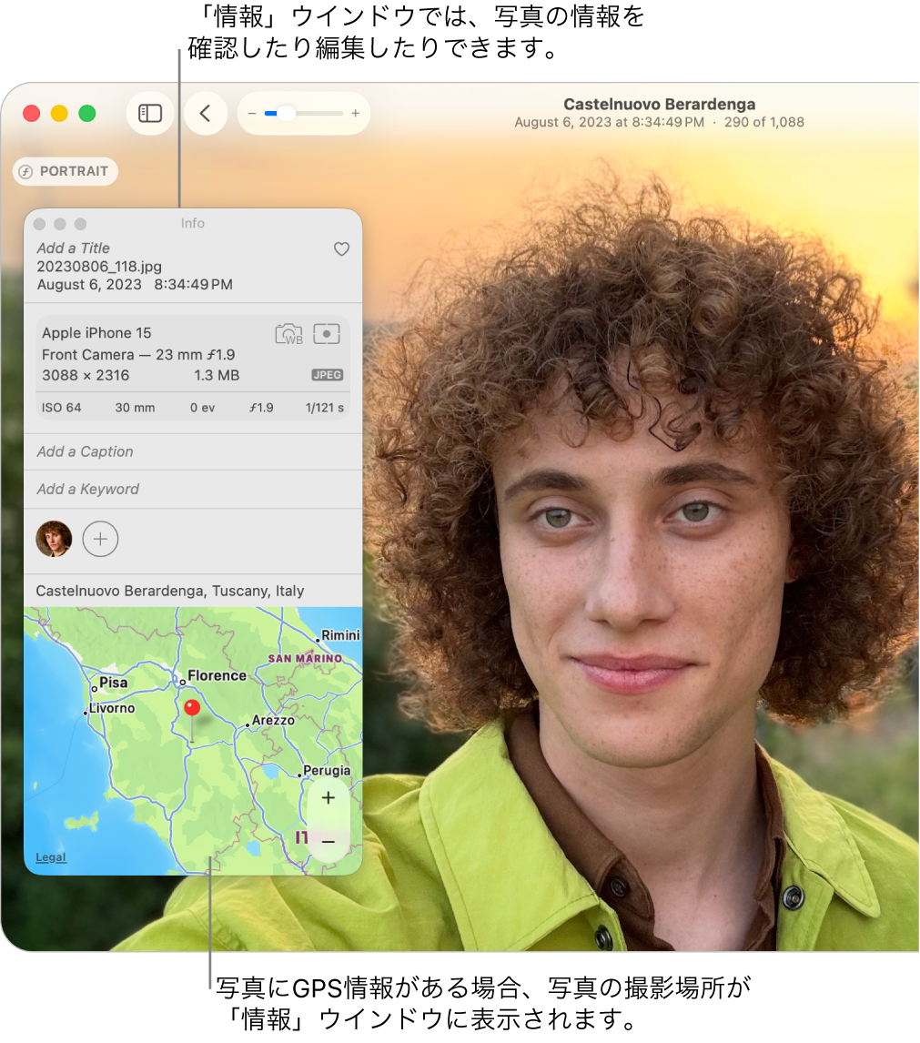The image size is (920, 1043).
Task: Open the add person plus icon
Action: tap(100, 539)
